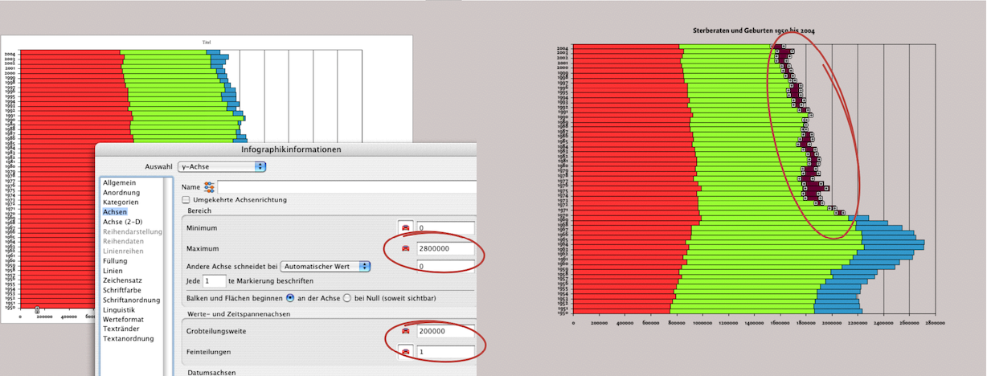Select the 'an der Achse' radio button
The image size is (987, 376).
[290, 297]
